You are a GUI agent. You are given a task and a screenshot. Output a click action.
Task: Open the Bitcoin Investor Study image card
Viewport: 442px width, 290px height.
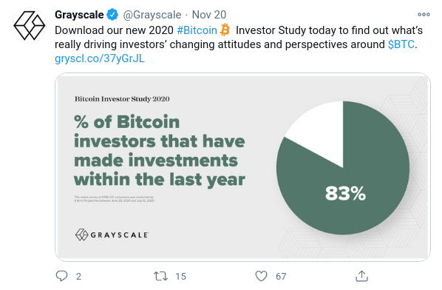(x=242, y=167)
